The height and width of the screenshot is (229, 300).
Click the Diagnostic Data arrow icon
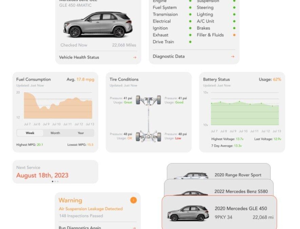tap(232, 57)
